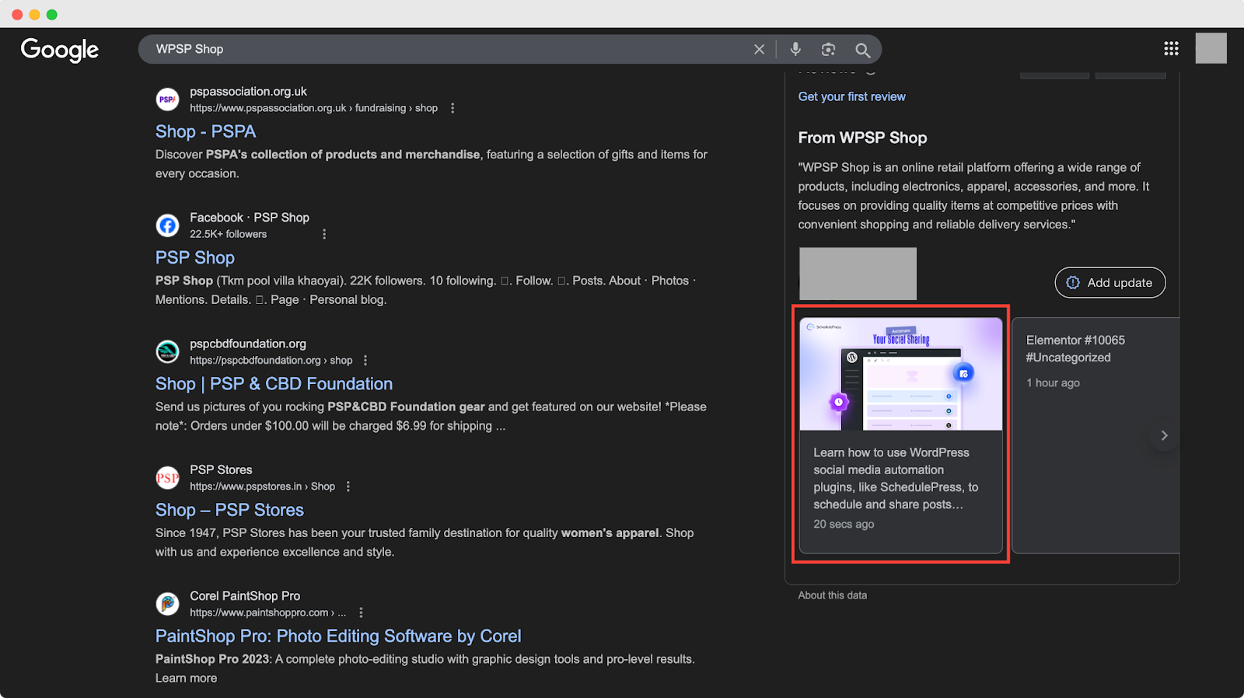Click the pspassociation.org.uk favicon
The height and width of the screenshot is (698, 1244).
click(x=167, y=99)
